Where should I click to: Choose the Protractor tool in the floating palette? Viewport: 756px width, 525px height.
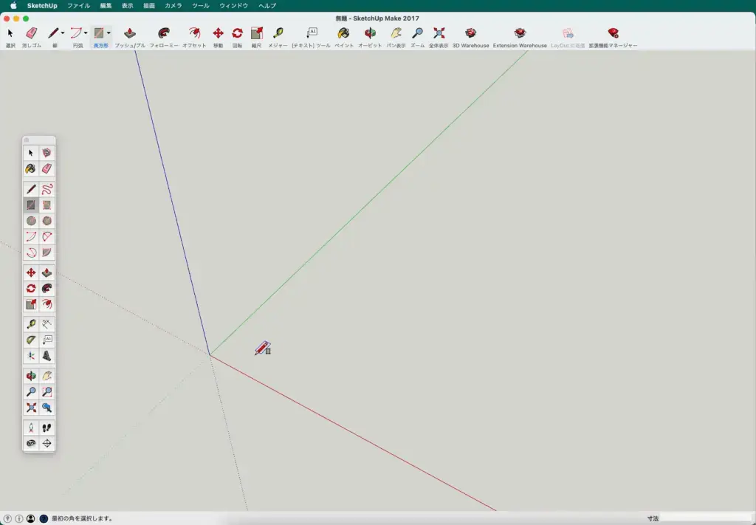pos(31,340)
